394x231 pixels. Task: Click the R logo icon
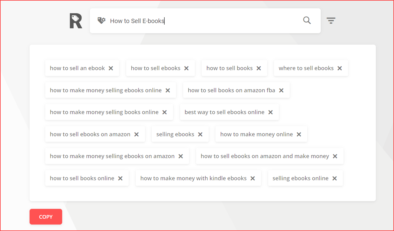[x=76, y=21]
